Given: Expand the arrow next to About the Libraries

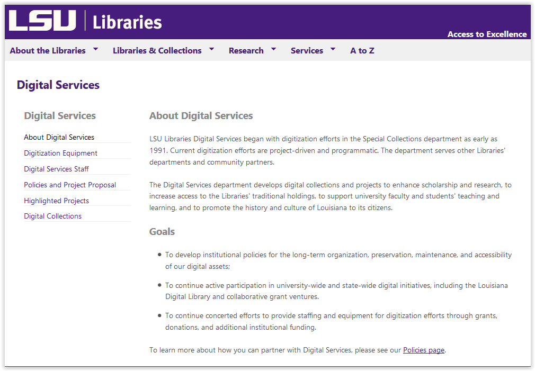Looking at the screenshot, I should pos(95,49).
